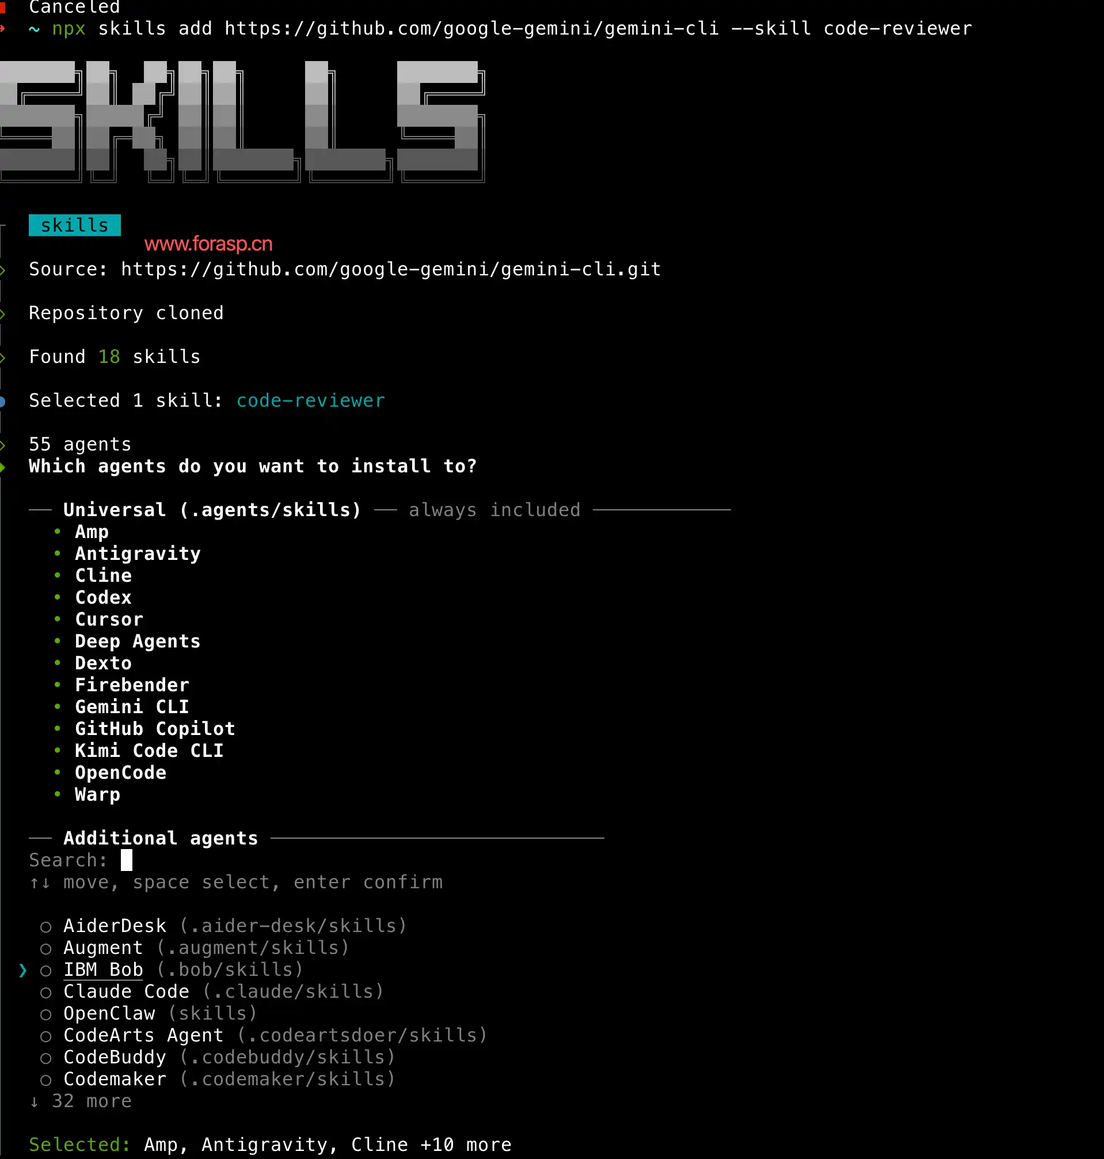The width and height of the screenshot is (1104, 1159).
Task: Click the Additional agents section header
Action: [161, 838]
